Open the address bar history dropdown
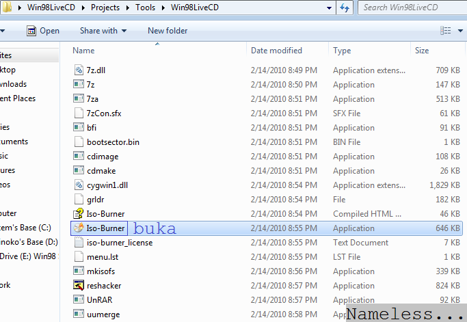The width and height of the screenshot is (467, 322). 329,8
